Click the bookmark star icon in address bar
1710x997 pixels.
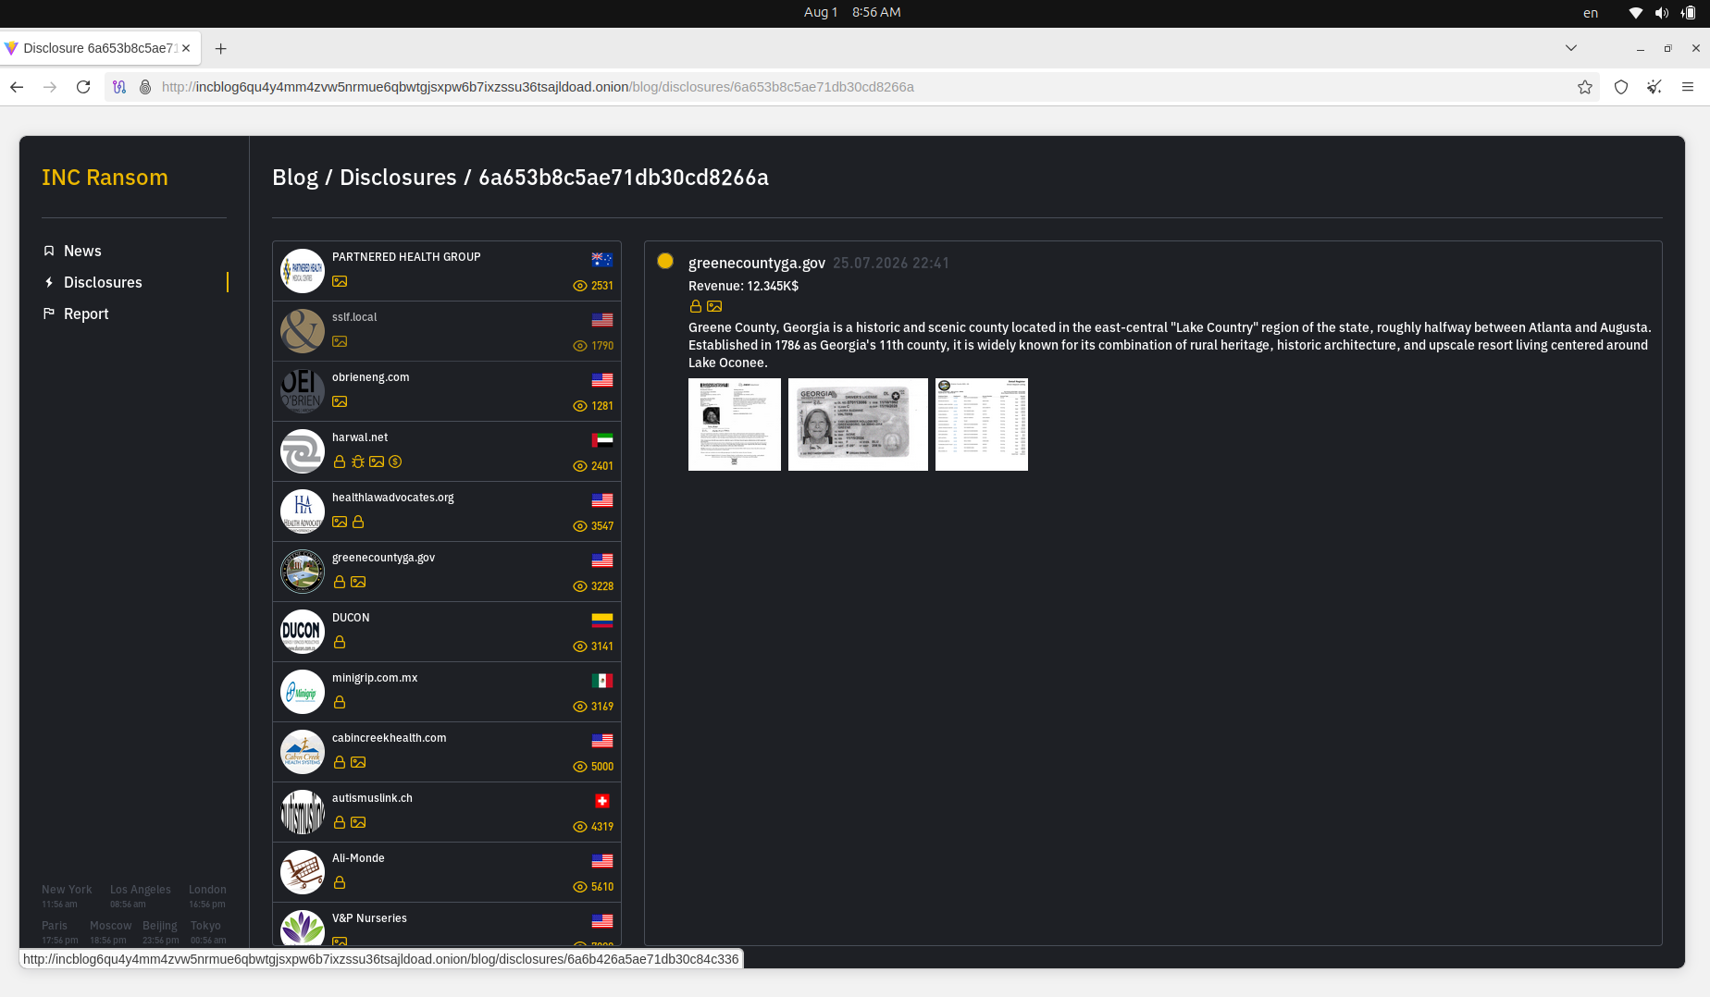tap(1585, 87)
